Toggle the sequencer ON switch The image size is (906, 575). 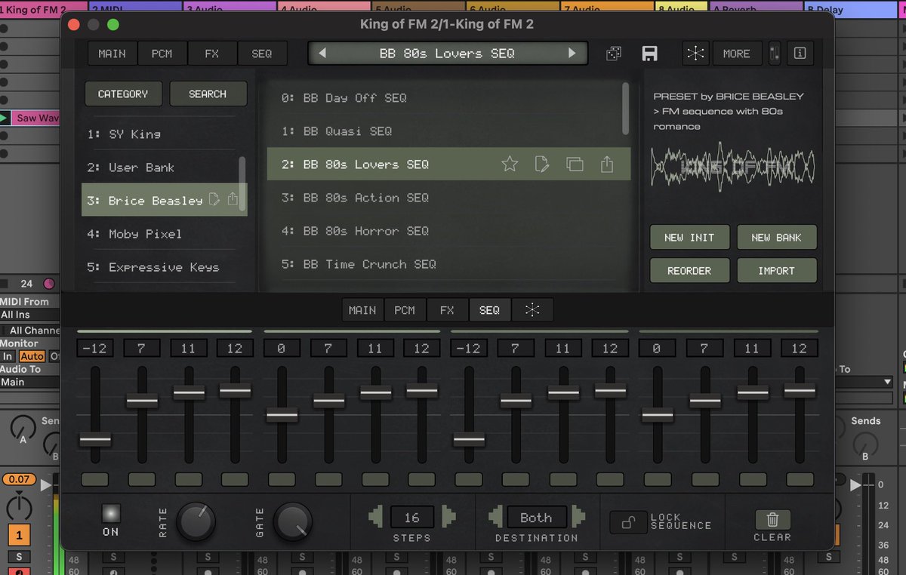[111, 513]
